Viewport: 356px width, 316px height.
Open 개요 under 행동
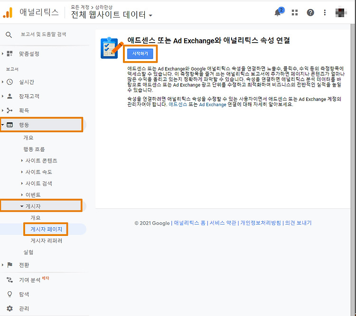point(28,137)
